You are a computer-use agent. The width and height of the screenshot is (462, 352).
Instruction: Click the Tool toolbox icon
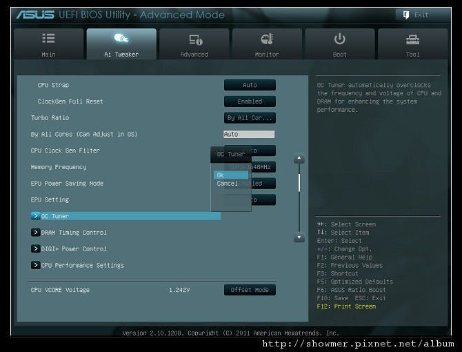click(412, 39)
